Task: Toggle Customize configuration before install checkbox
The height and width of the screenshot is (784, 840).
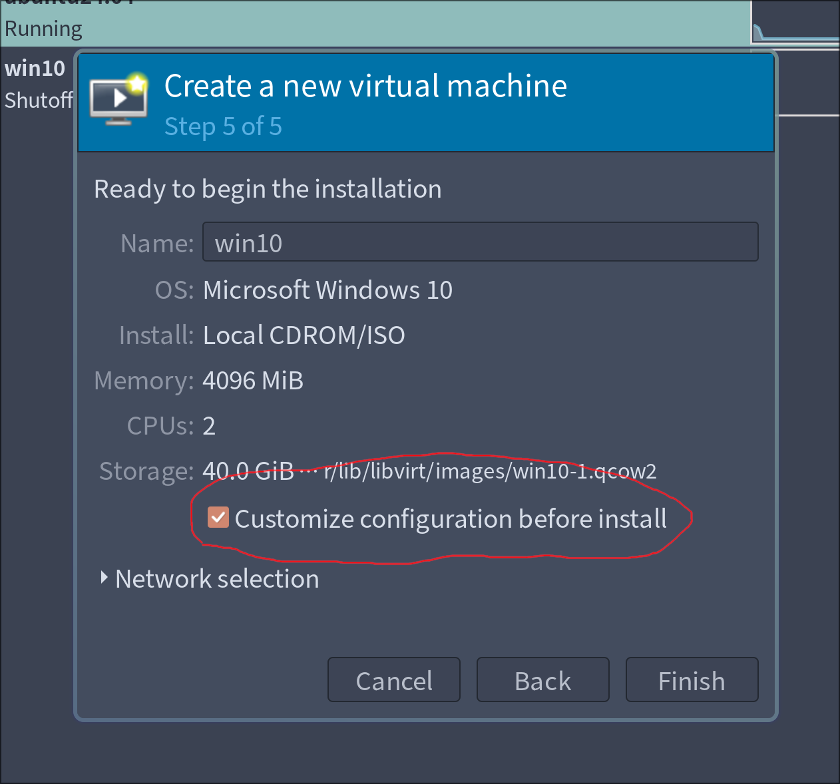Action: click(x=218, y=518)
